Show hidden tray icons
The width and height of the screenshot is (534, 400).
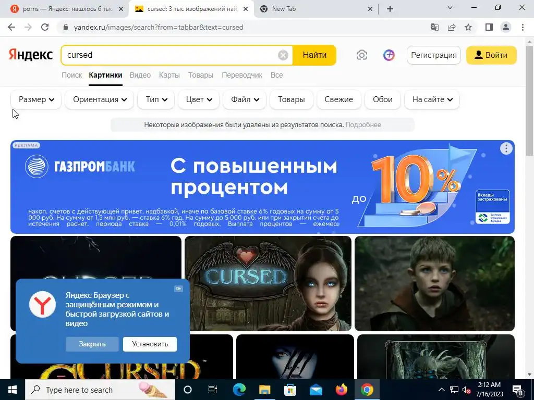441,390
